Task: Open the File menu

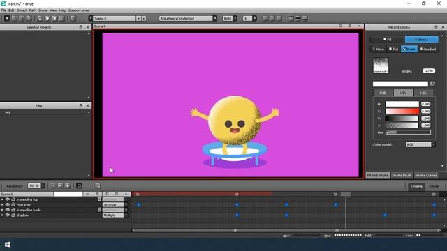Action: (3, 10)
